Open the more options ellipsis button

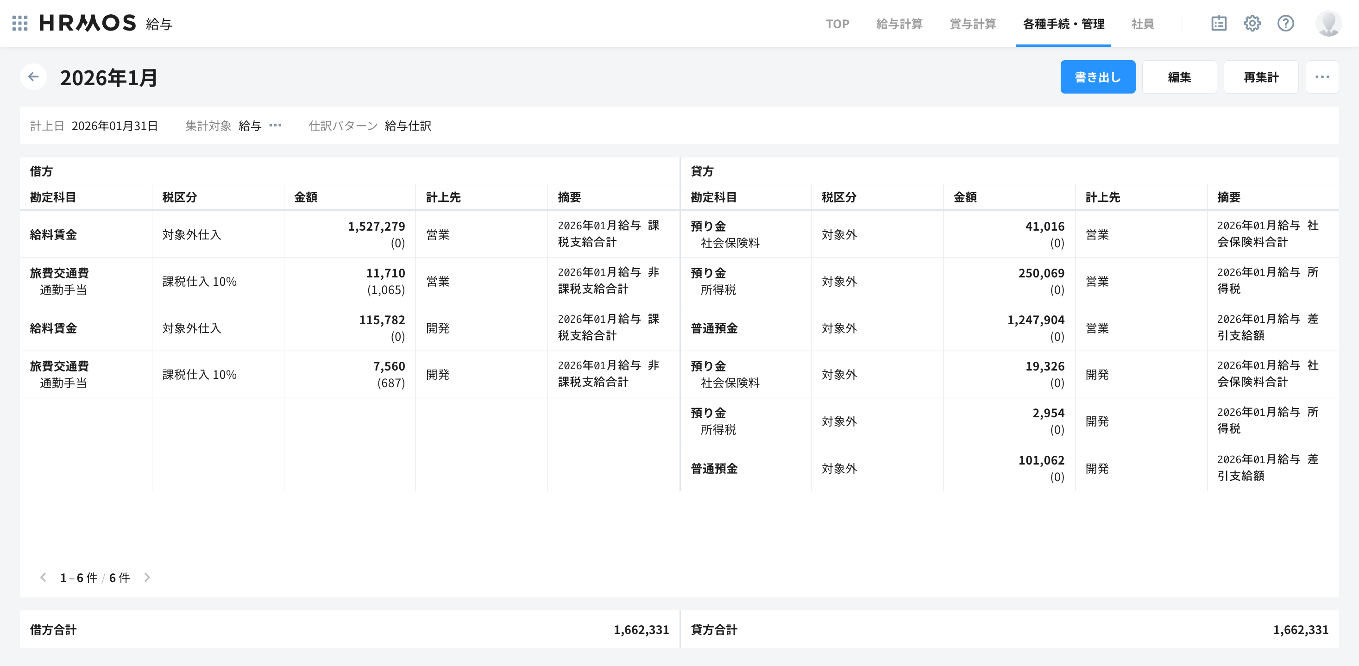[x=1321, y=77]
